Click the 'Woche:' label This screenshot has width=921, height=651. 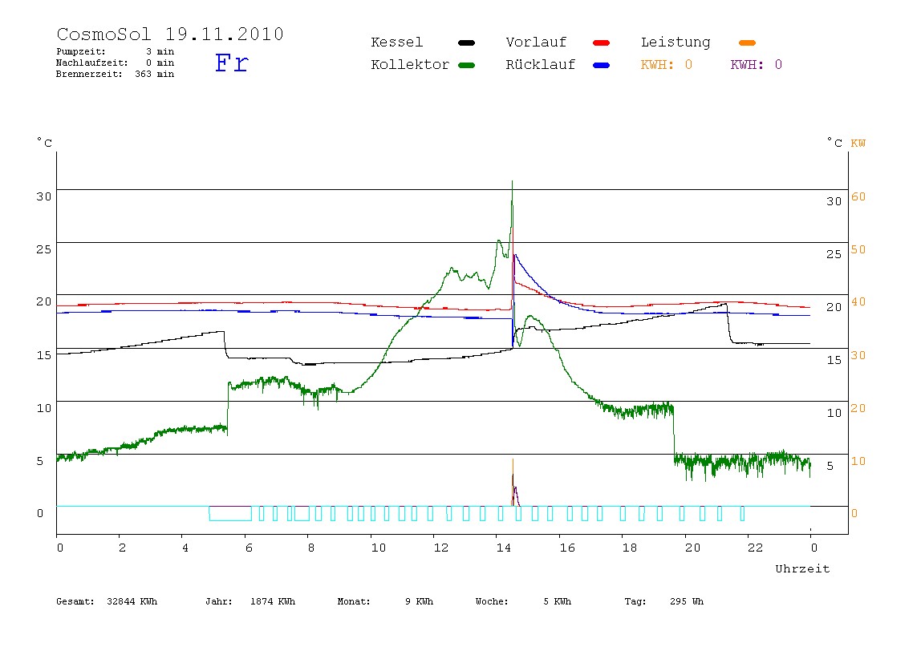[492, 601]
